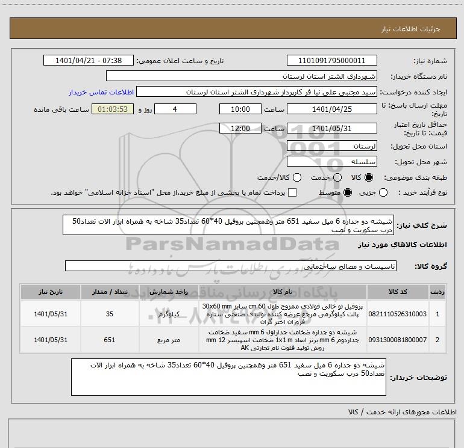464x448 pixels.
Task: Click the تعداد / مقدار column header
Action: (110, 292)
